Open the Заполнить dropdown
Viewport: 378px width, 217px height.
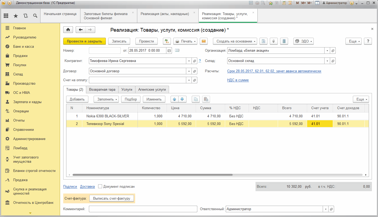[106, 99]
